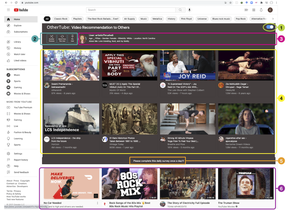Open the rllesky56 channel avatar
Image resolution: width=292 pixels, height=210 pixels.
coord(221,85)
